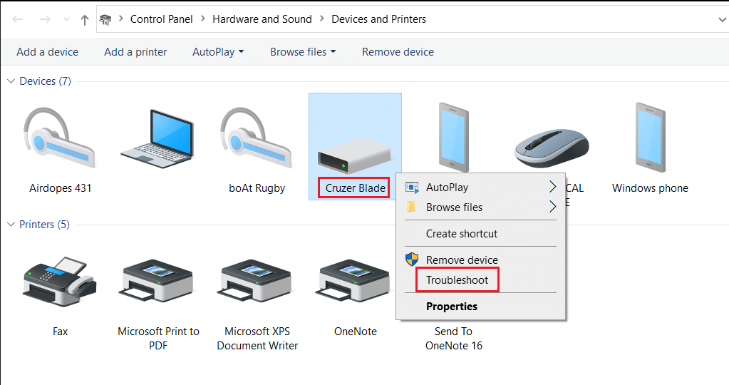This screenshot has height=385, width=729.
Task: Click the Add a device button
Action: tap(48, 52)
